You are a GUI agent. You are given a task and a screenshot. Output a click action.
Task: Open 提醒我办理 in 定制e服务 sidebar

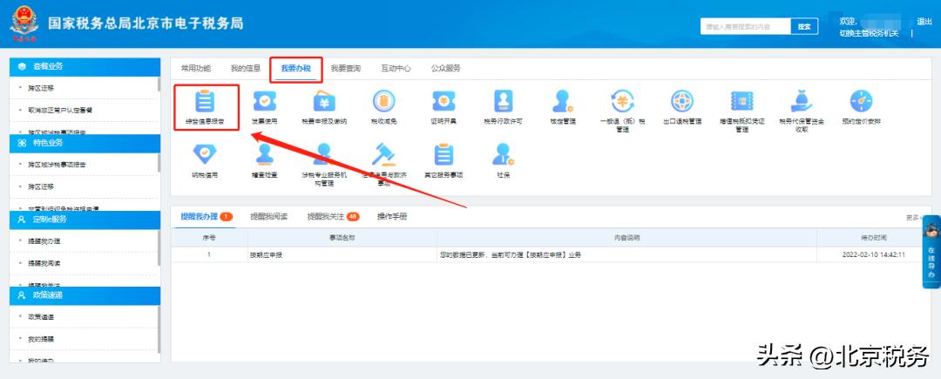pos(44,241)
